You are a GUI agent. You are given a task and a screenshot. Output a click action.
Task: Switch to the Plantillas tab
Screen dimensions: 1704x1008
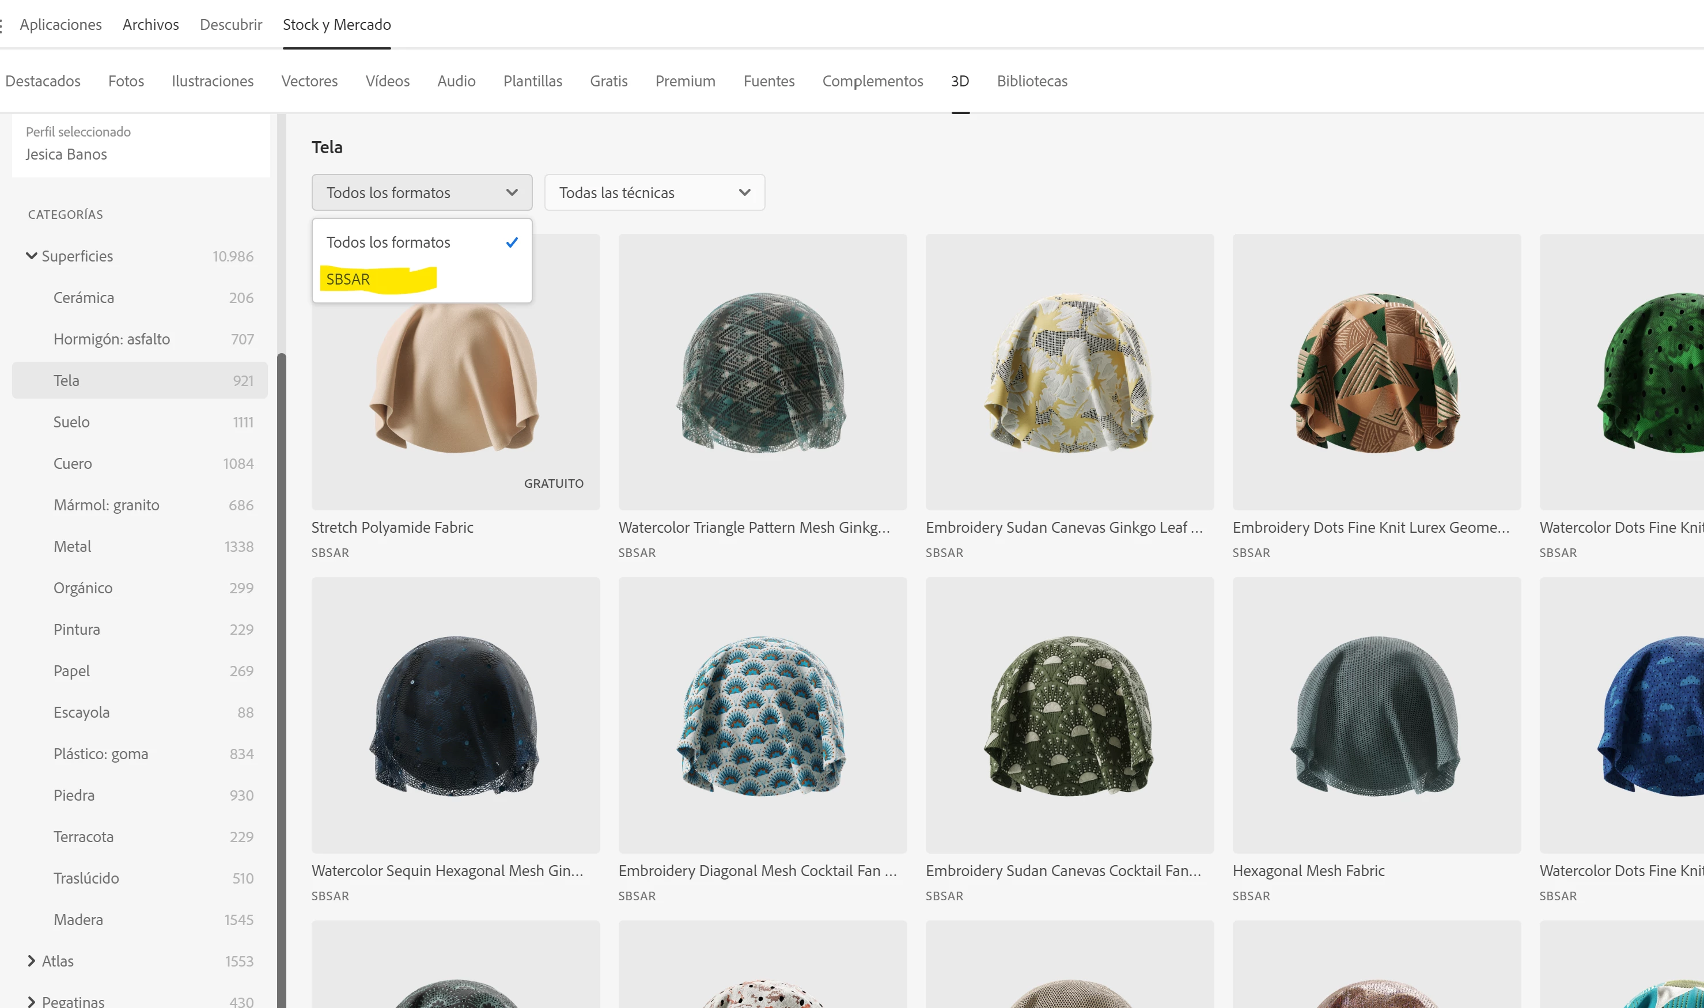point(532,81)
